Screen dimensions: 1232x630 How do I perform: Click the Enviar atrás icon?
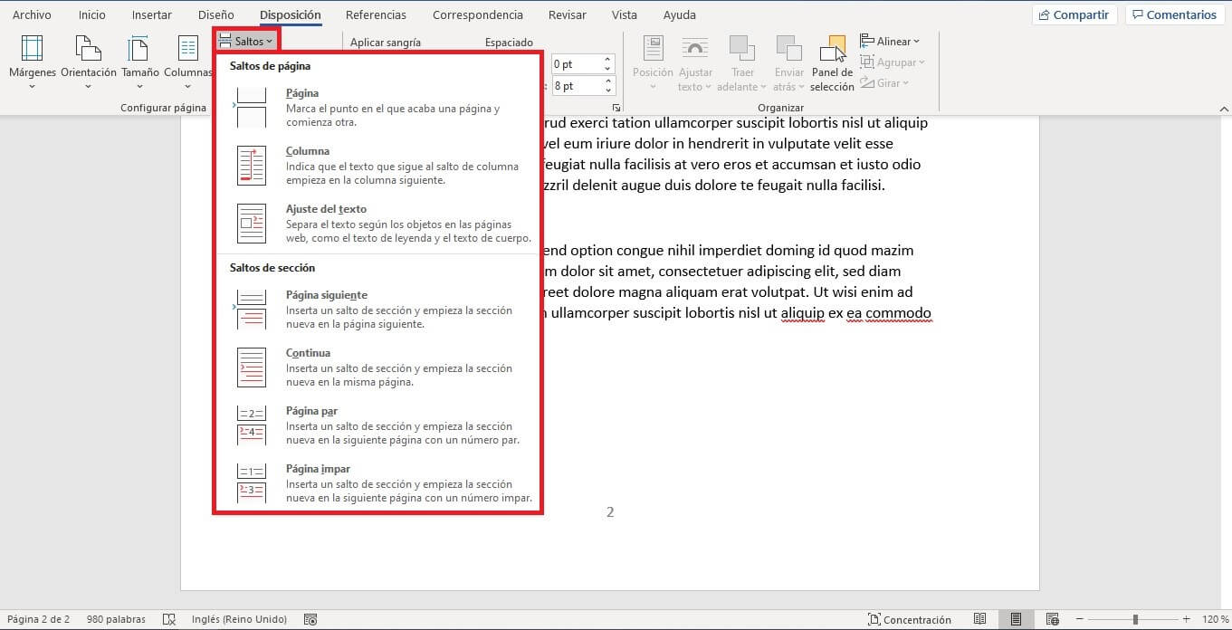coord(789,49)
